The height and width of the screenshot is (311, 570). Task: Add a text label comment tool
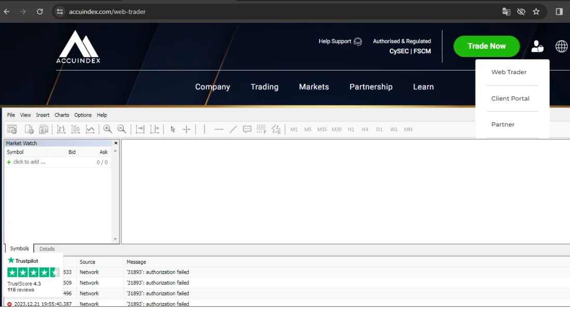(x=247, y=130)
